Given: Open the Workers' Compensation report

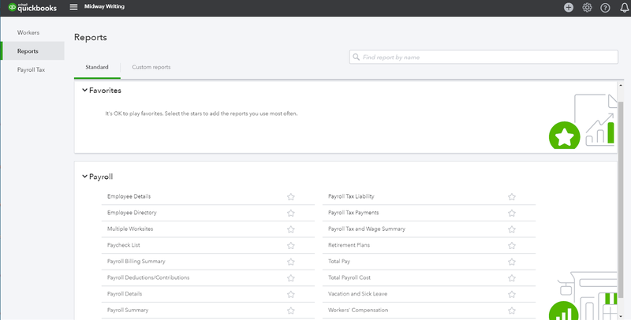Looking at the screenshot, I should 358,310.
